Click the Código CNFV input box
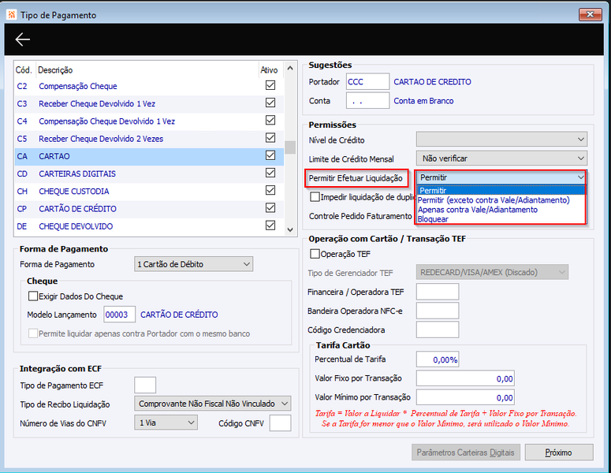The image size is (611, 473). tap(280, 423)
